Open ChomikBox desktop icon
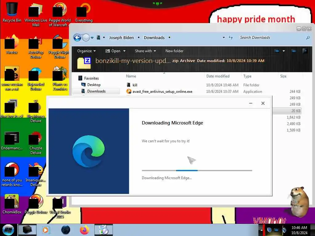 [x=12, y=204]
